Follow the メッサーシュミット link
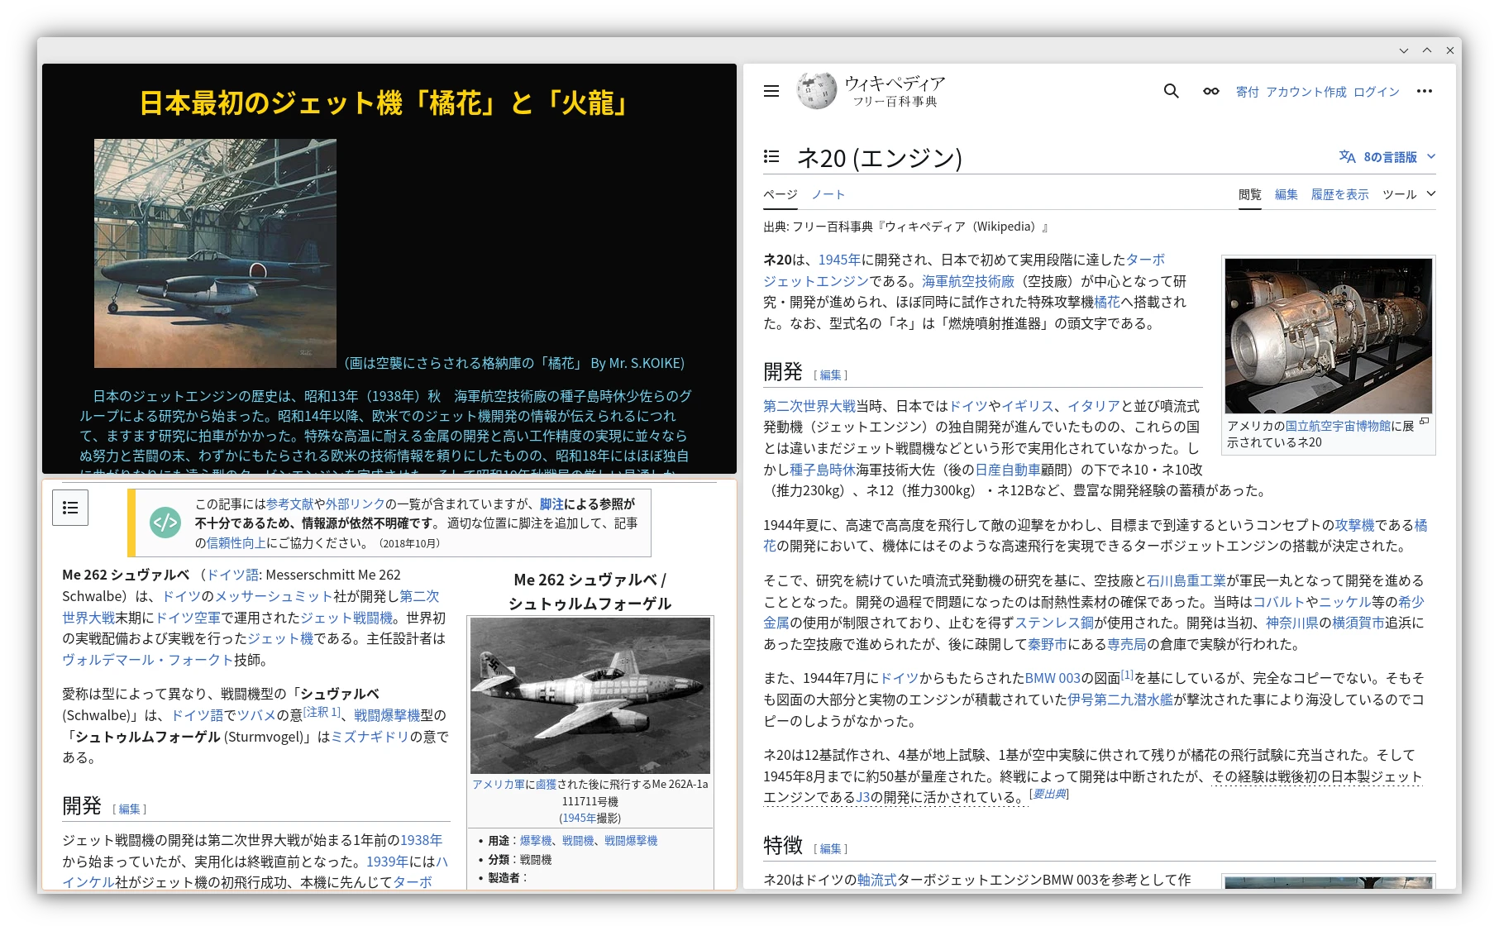The image size is (1499, 931). 274,596
